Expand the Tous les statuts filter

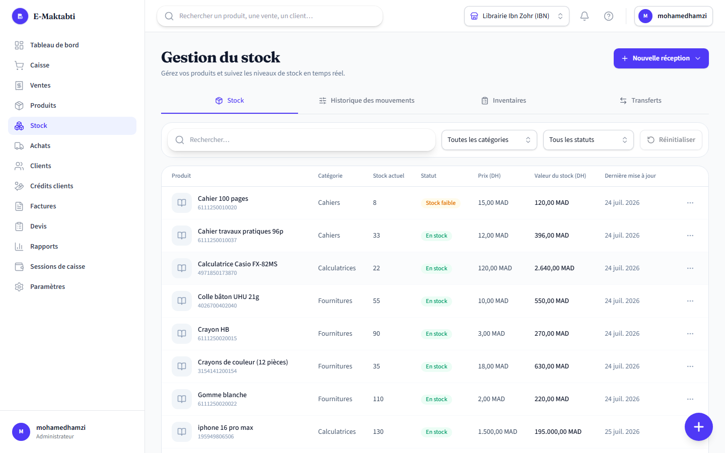[x=589, y=140]
